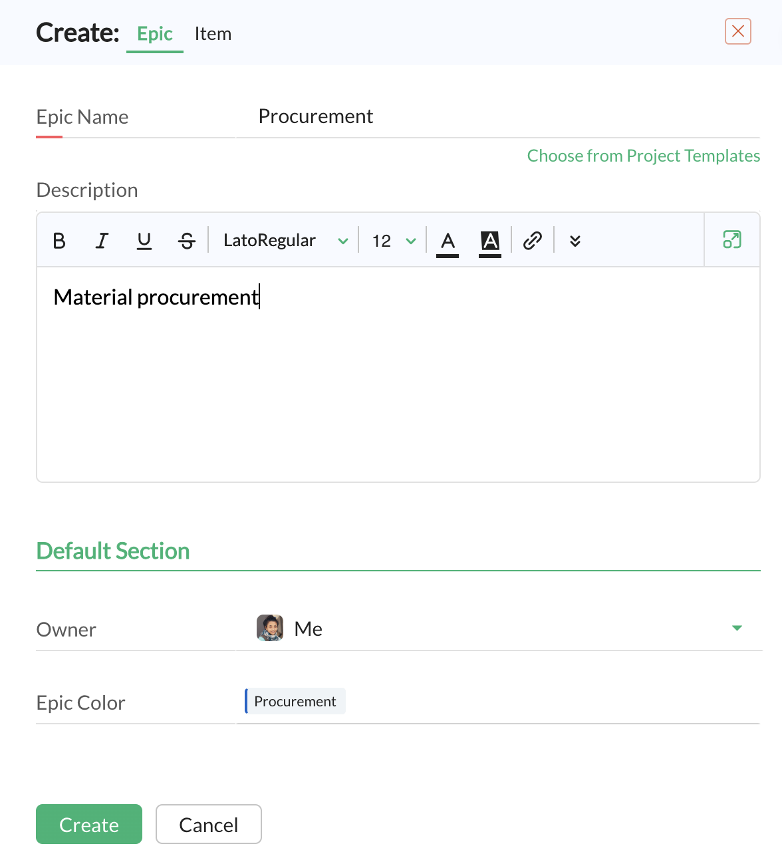Open the text background color picker
The image size is (782, 862).
490,241
